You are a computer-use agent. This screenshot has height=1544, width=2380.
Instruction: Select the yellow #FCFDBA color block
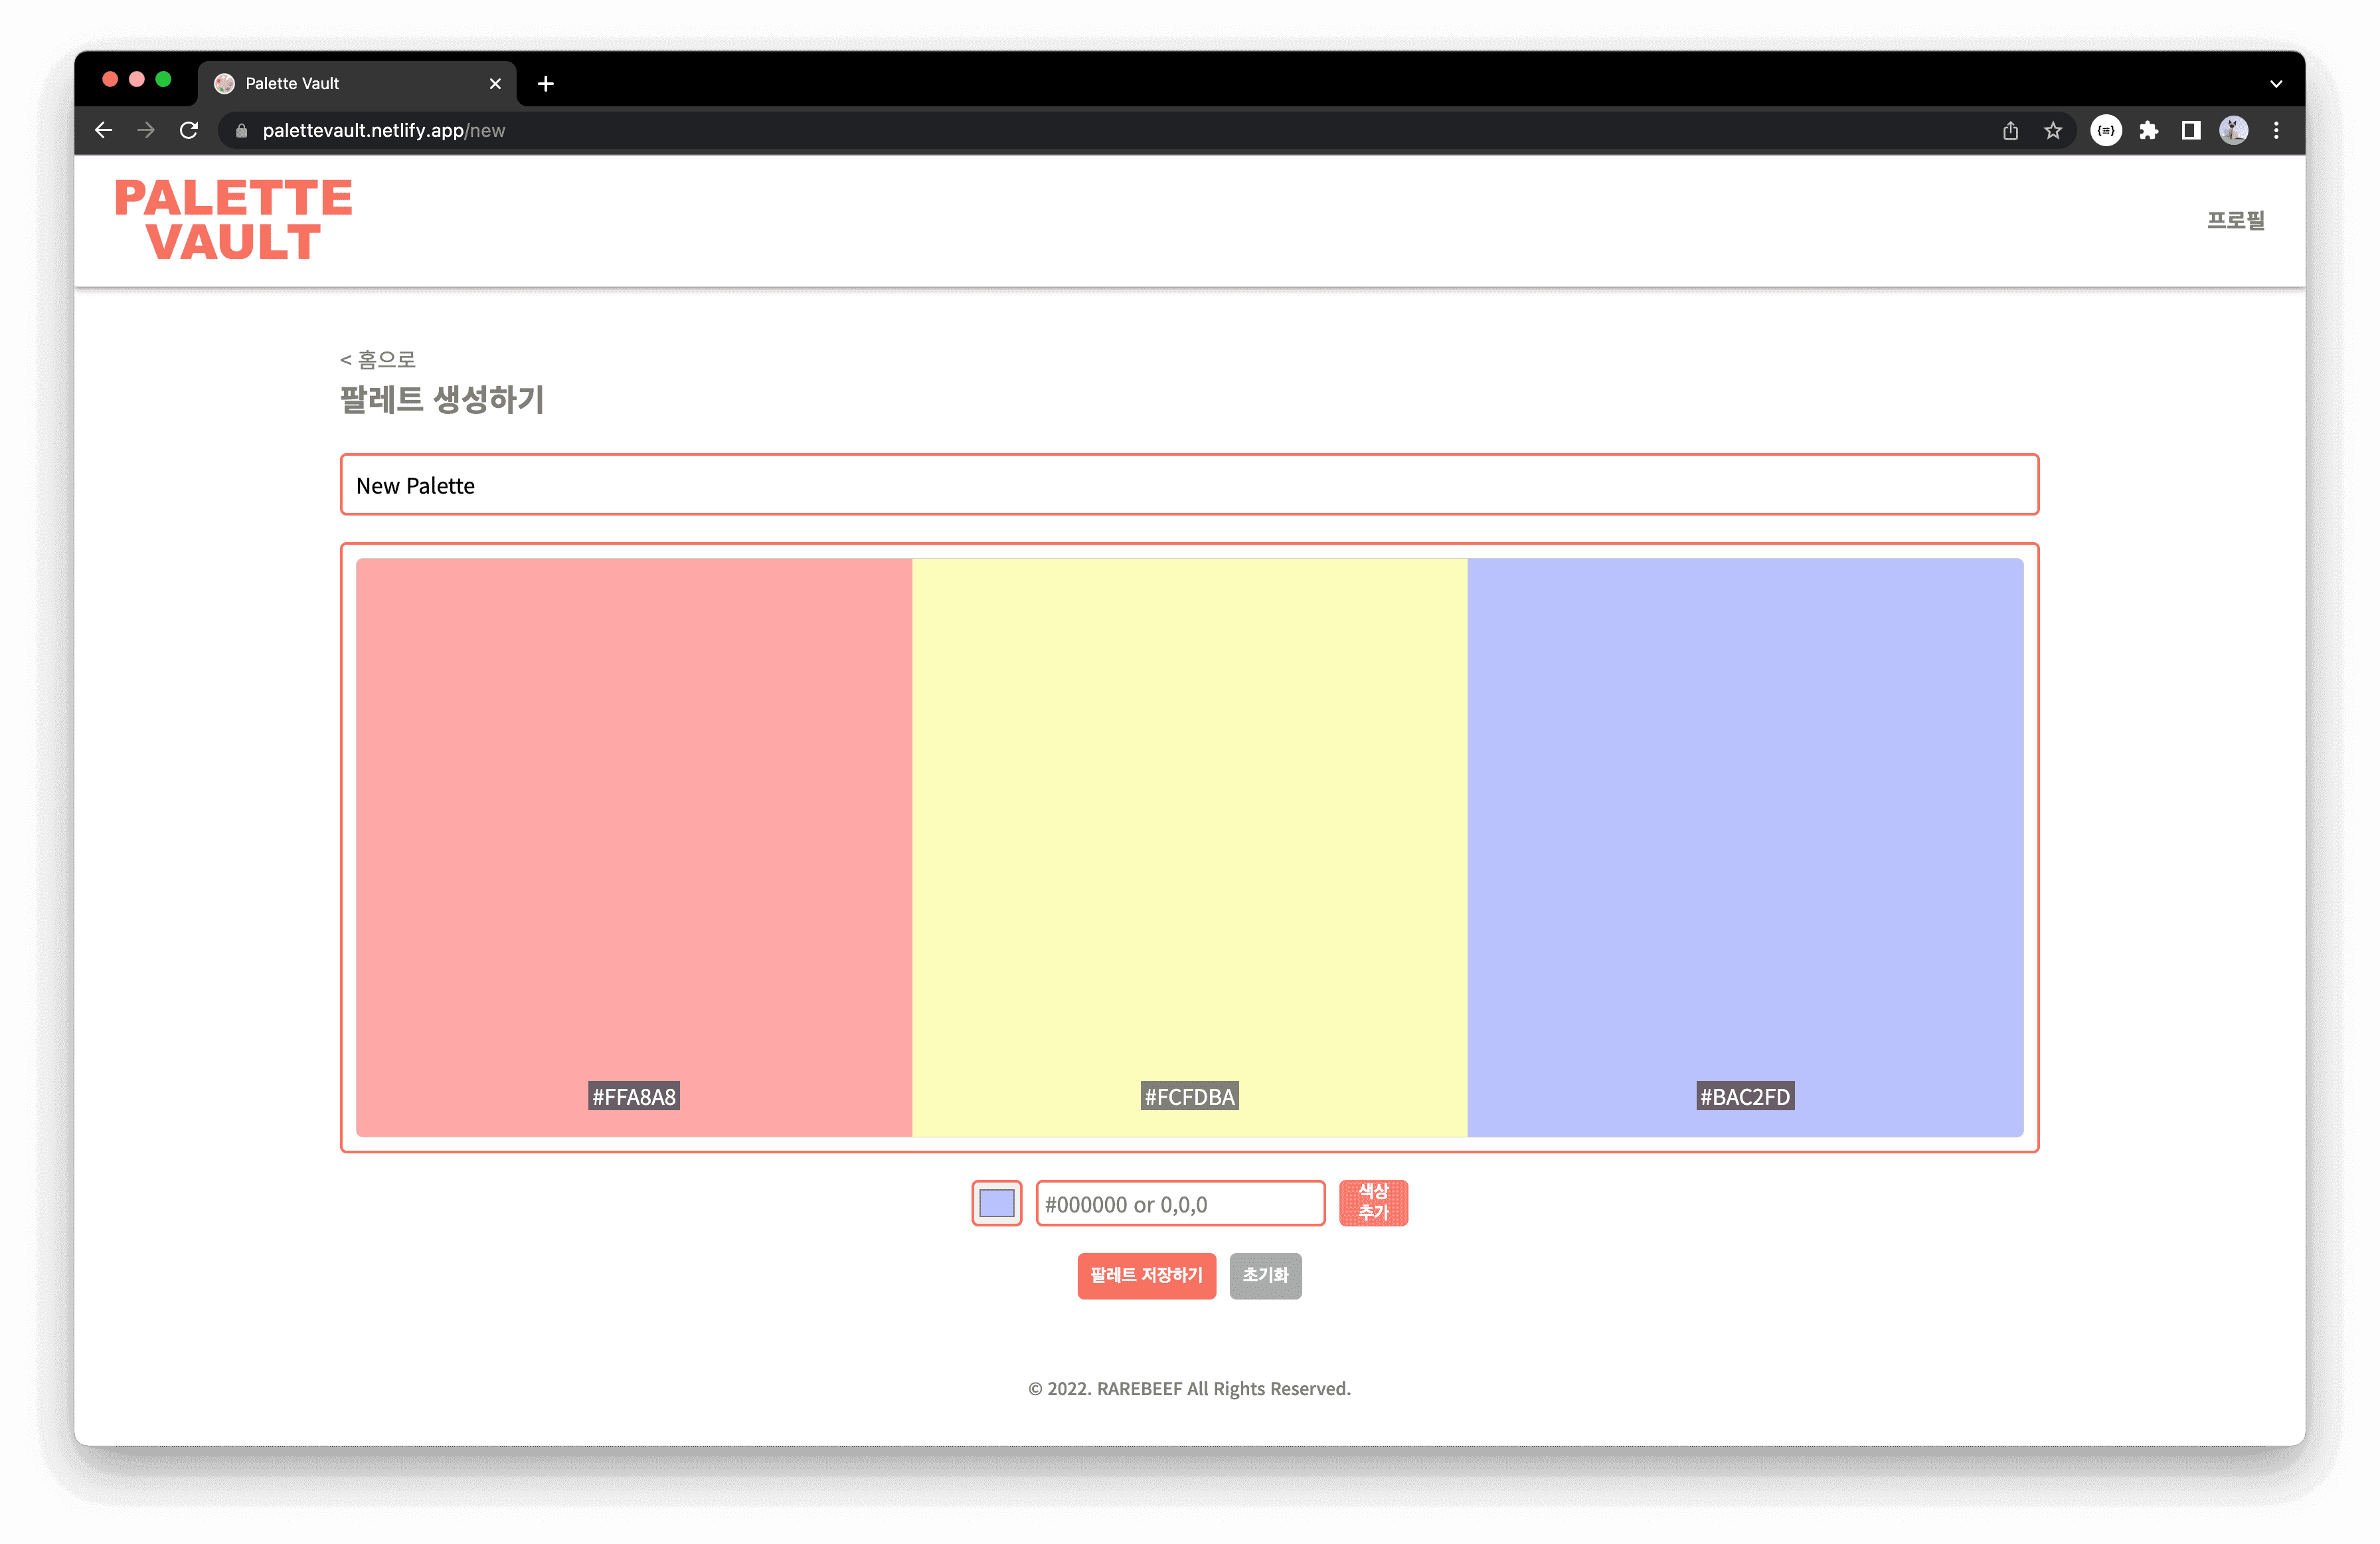coord(1189,846)
